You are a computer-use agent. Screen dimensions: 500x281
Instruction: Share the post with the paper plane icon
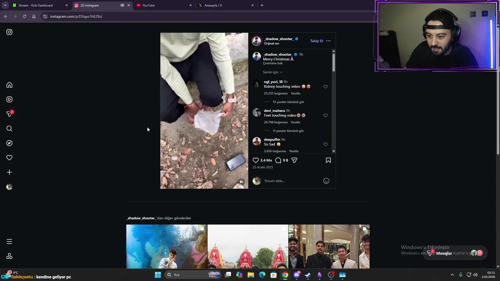(294, 160)
